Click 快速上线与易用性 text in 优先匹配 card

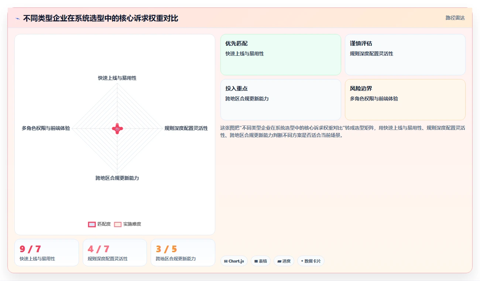[245, 54]
